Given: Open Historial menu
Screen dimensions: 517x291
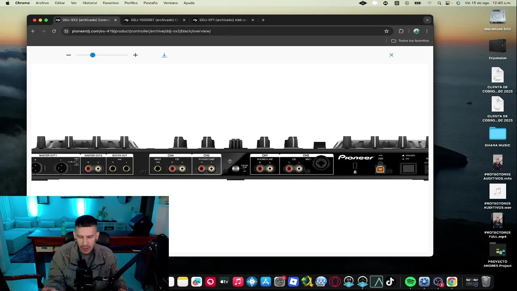Looking at the screenshot, I should coord(90,3).
